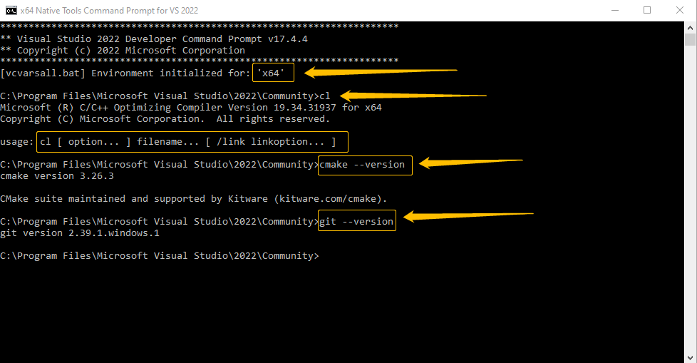Click the typed 'cl' command
This screenshot has height=363, width=697.
click(325, 96)
